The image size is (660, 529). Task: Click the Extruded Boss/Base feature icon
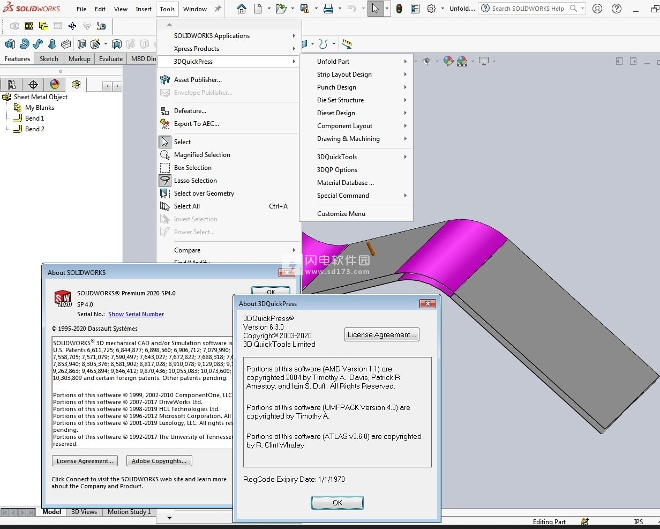point(10,44)
